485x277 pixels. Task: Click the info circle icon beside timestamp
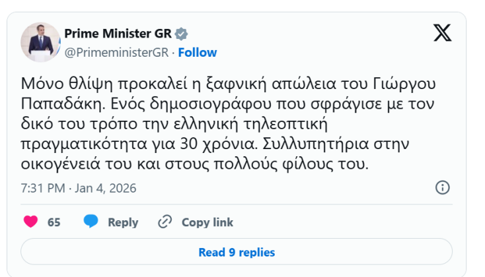tap(443, 187)
